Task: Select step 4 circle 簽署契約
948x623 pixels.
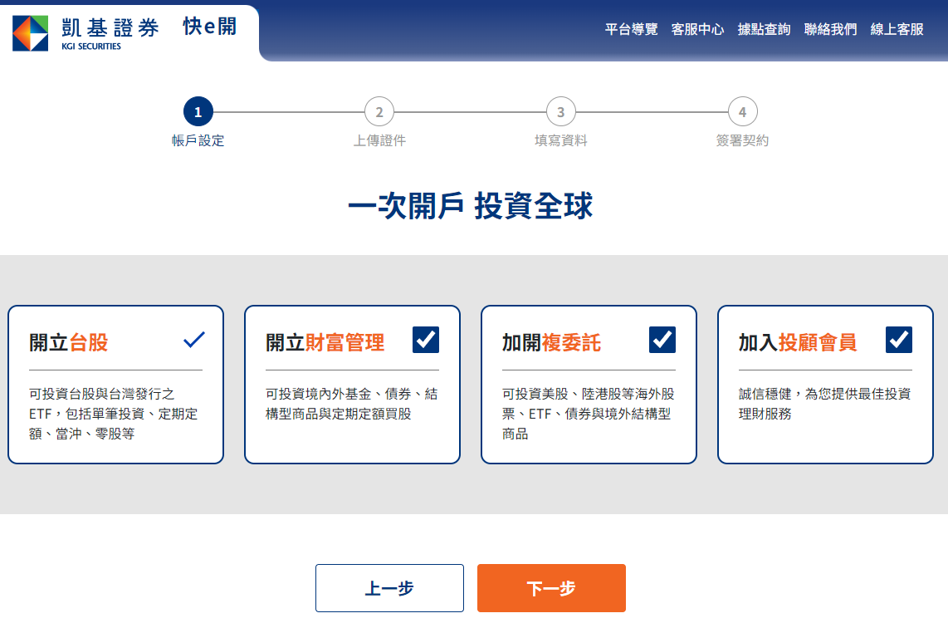Action: click(742, 111)
